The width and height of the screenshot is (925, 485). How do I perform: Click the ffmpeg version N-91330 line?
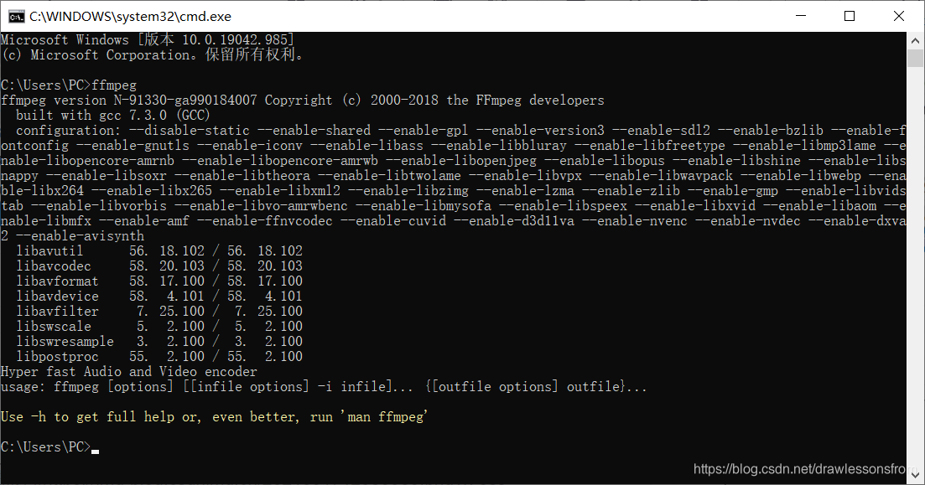coord(303,101)
